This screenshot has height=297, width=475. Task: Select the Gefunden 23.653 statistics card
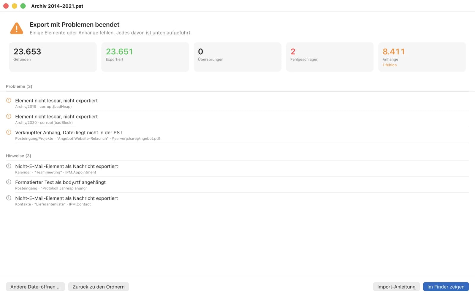coord(53,57)
